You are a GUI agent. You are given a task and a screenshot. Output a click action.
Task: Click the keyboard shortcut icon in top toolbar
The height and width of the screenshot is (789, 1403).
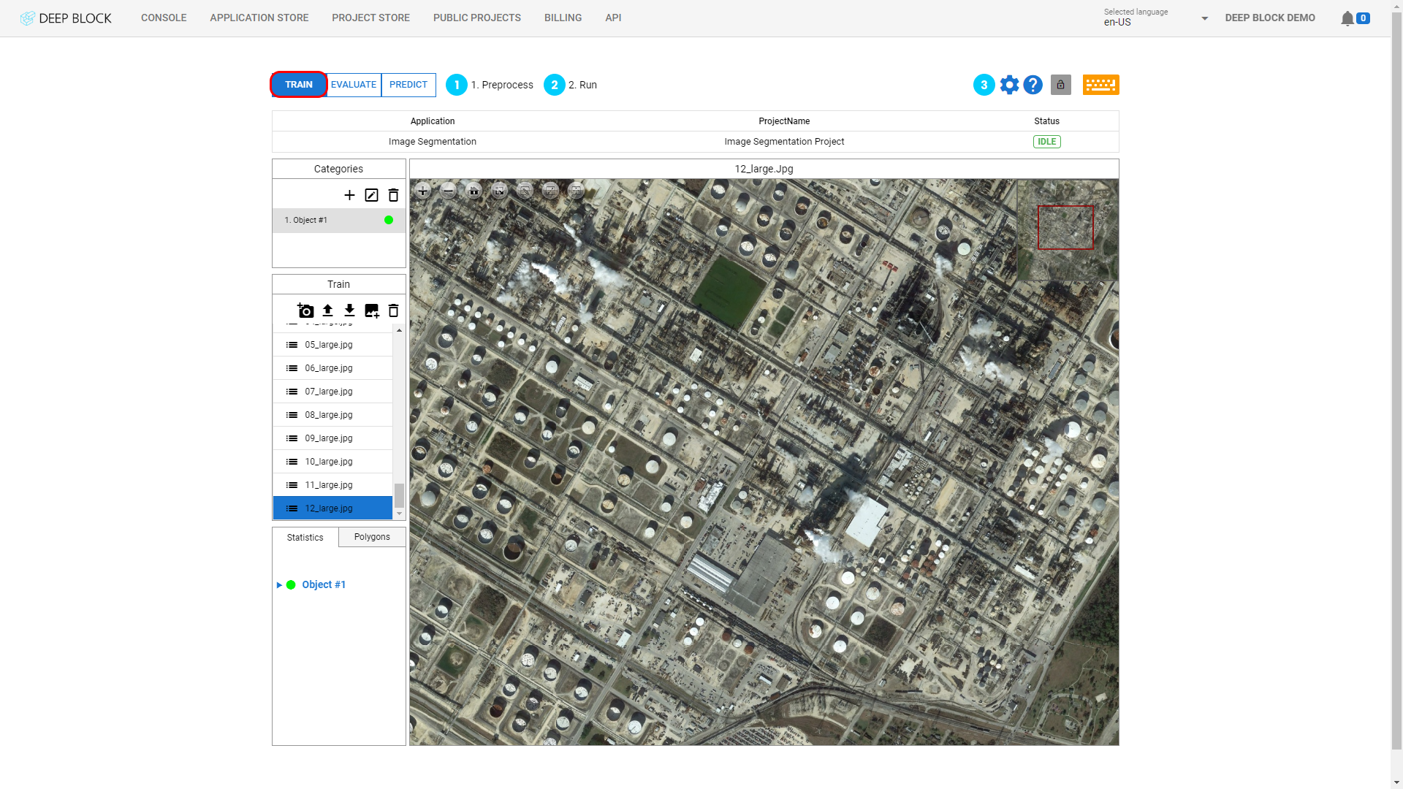(x=1100, y=85)
